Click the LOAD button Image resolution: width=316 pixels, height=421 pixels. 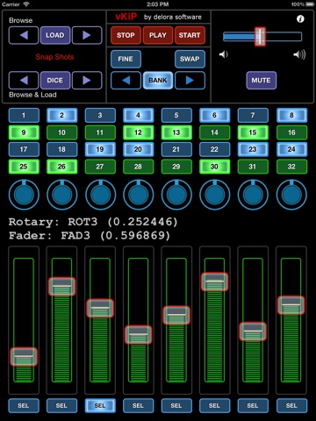pos(55,35)
